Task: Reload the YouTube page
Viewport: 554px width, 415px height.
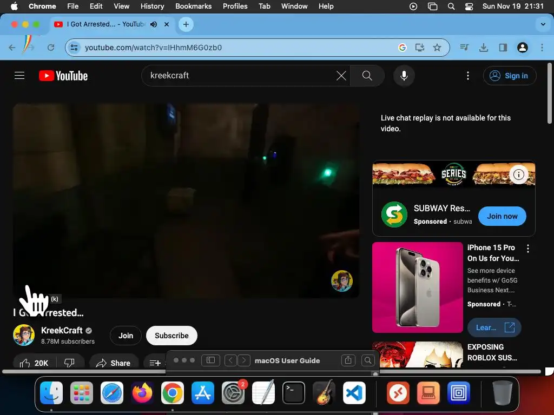Action: 51,48
